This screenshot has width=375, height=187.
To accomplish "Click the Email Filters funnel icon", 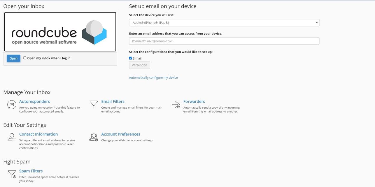I will (94, 105).
